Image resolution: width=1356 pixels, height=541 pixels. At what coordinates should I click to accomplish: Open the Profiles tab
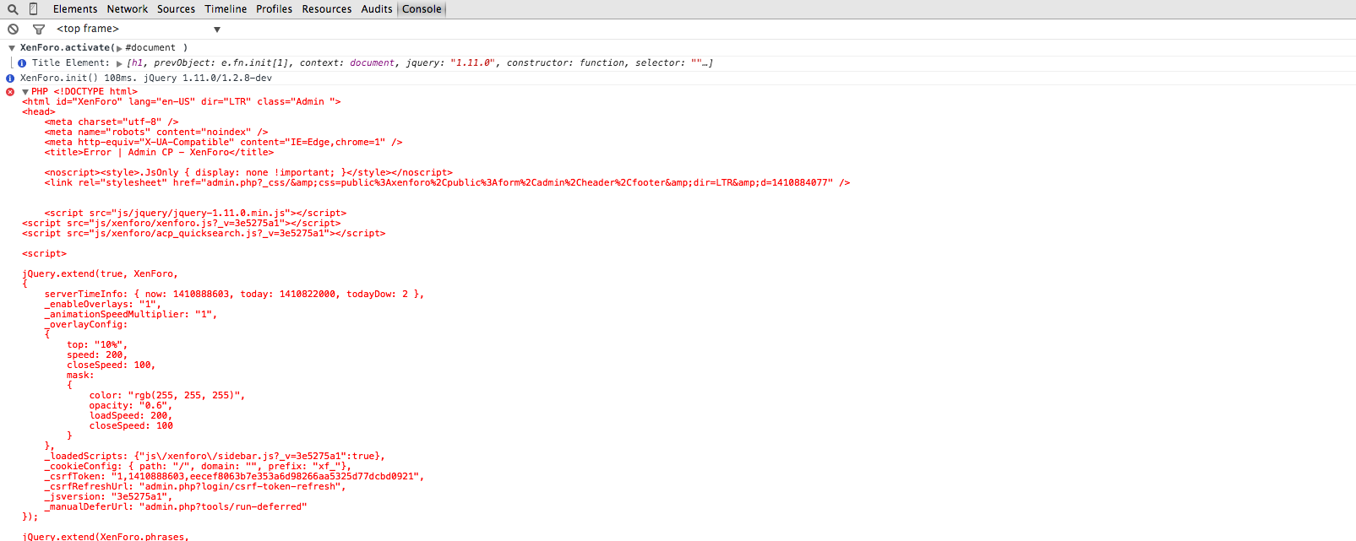(x=274, y=9)
